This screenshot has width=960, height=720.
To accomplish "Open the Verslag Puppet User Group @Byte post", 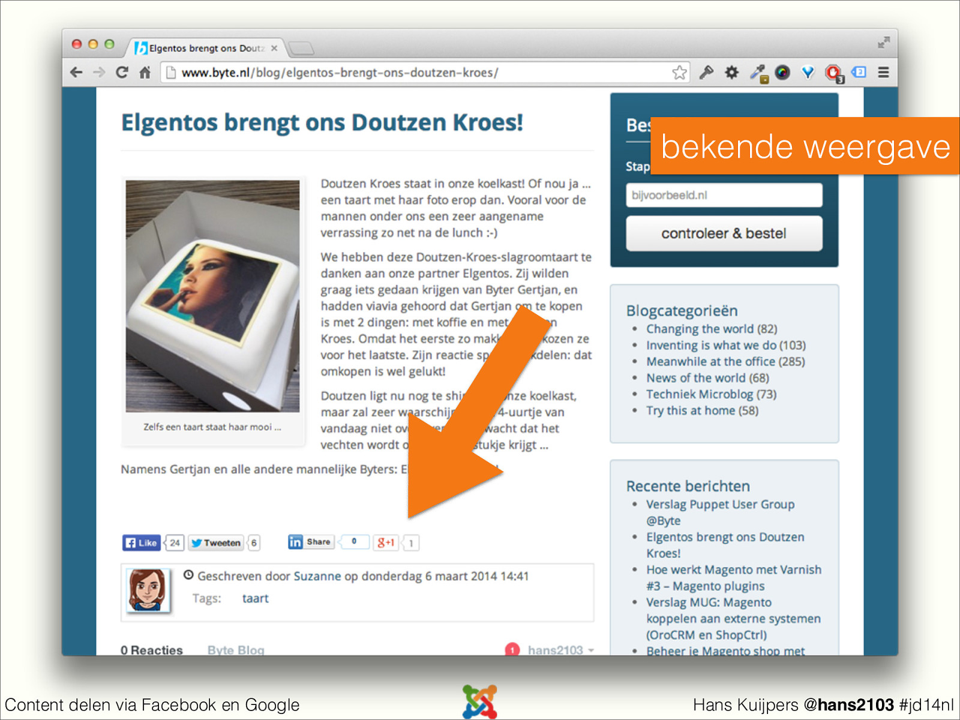I will coord(720,512).
